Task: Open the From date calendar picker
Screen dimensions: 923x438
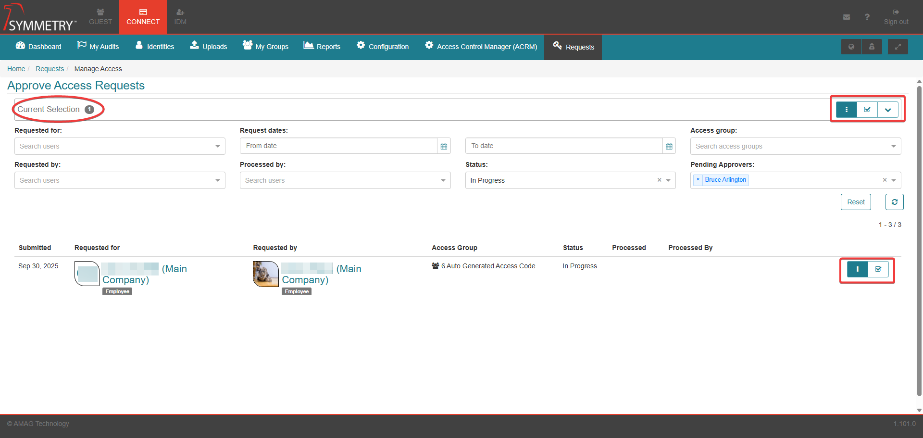Action: (444, 146)
